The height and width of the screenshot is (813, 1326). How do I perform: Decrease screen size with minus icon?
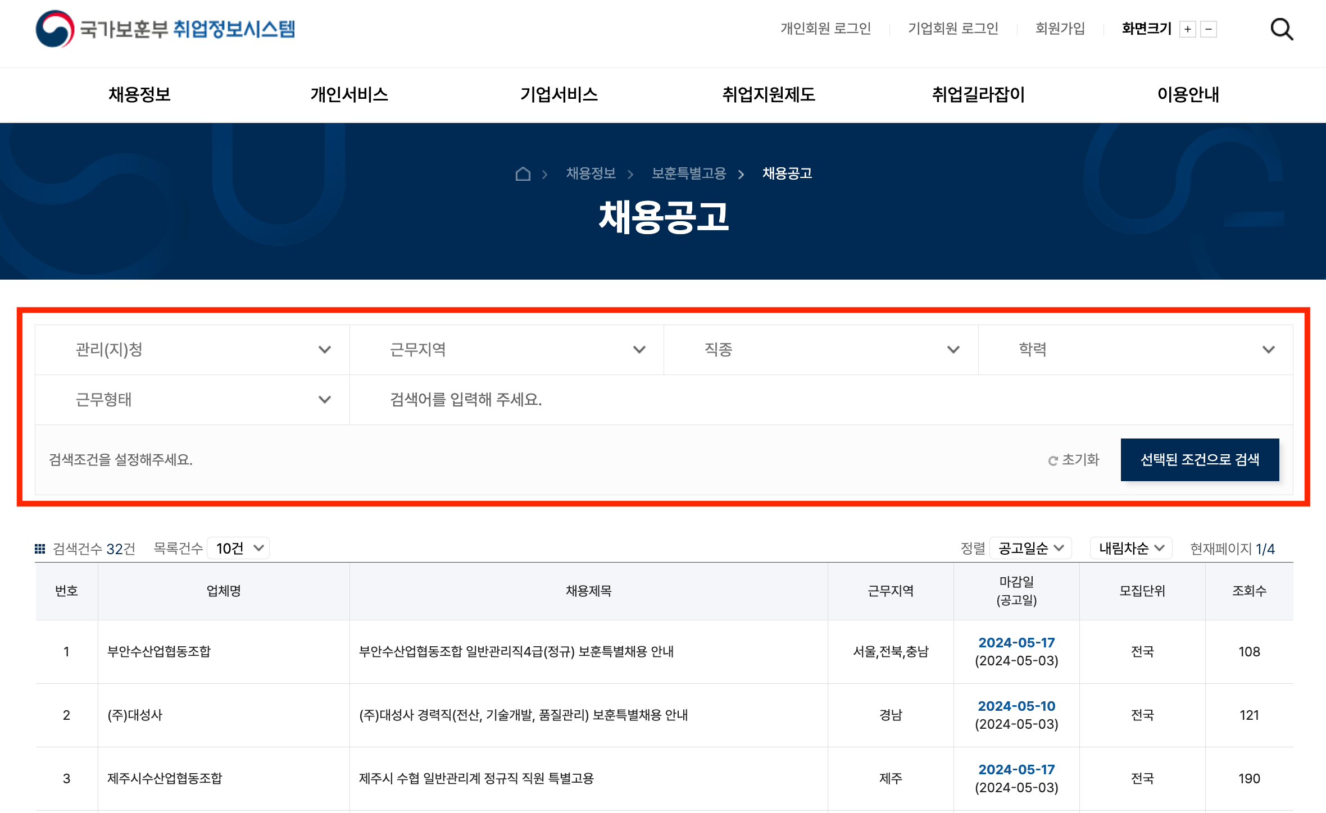coord(1208,29)
